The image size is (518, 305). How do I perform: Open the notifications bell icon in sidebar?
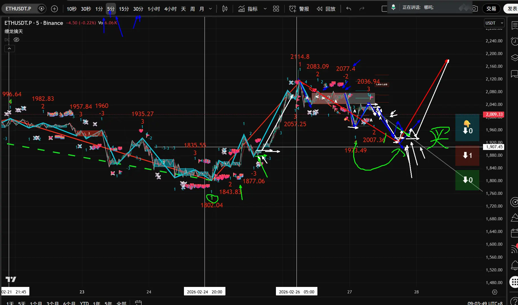pos(514,265)
